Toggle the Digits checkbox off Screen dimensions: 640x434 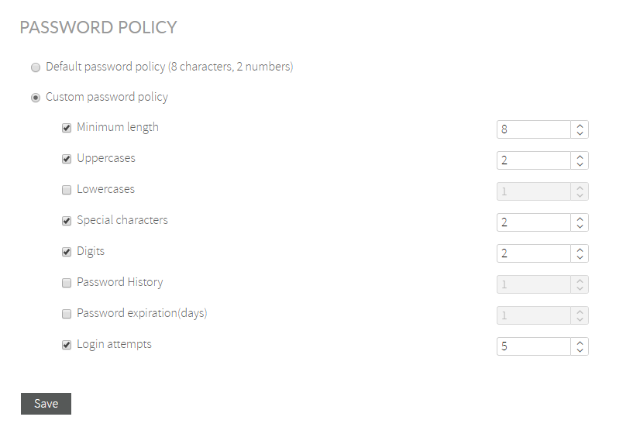[x=67, y=252]
